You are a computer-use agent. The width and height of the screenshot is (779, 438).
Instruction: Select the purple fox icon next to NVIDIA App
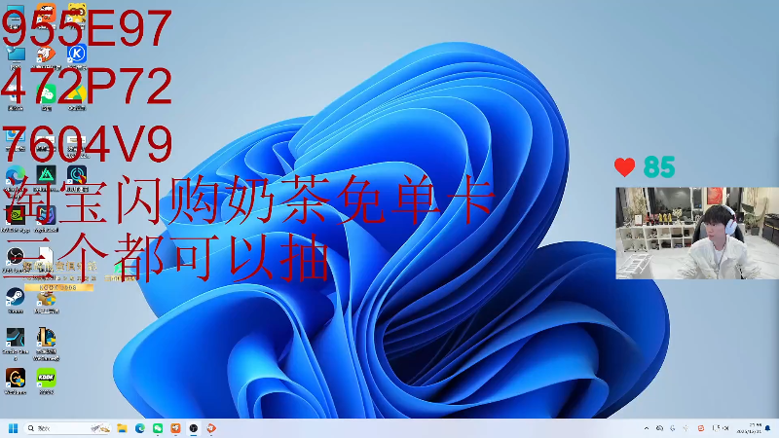[x=46, y=215]
